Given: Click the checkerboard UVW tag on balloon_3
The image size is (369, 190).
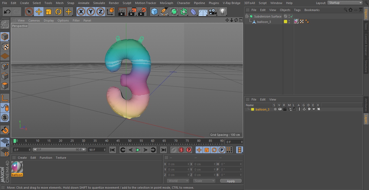Looking at the screenshot, I should 302,22.
